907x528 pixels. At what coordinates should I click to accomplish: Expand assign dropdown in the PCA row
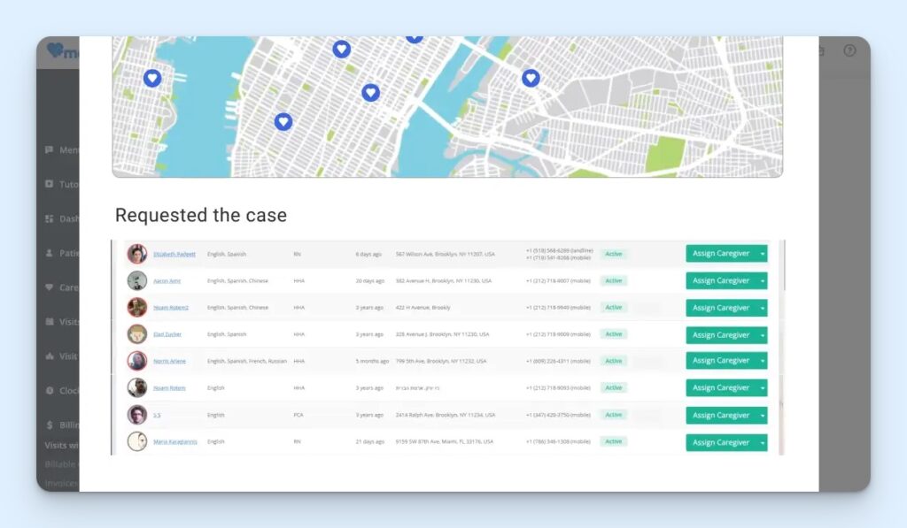point(763,416)
